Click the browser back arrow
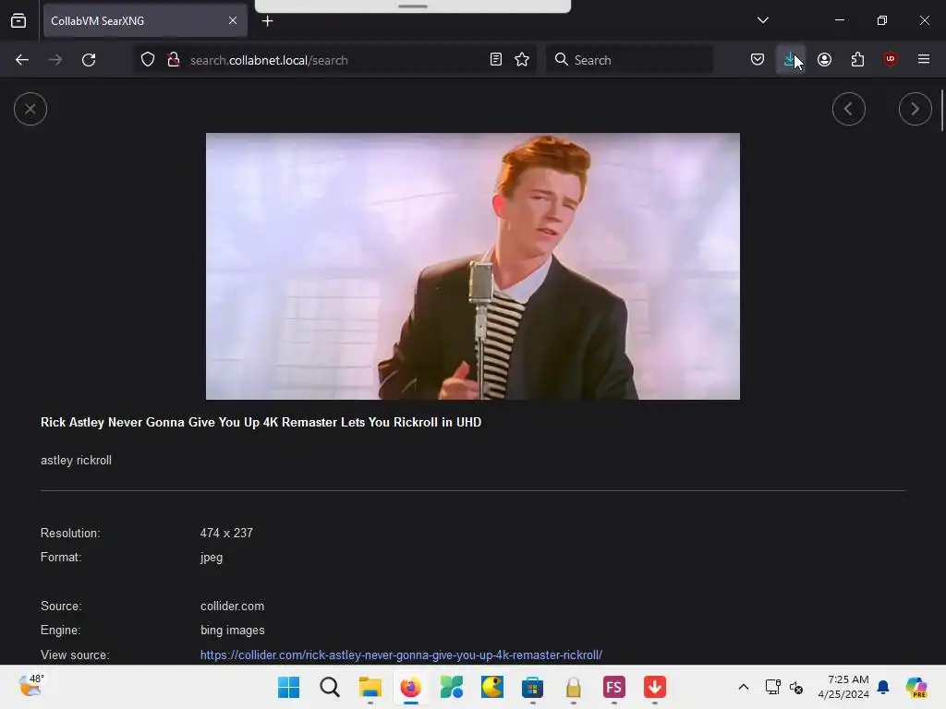Screen dimensions: 946x709 click(x=22, y=60)
